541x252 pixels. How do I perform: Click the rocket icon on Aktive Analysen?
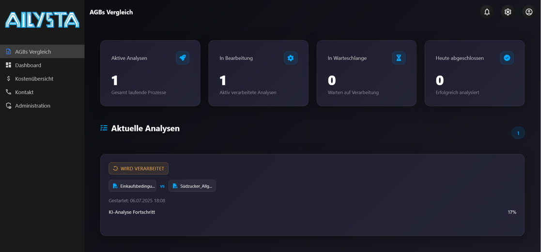[x=183, y=58]
